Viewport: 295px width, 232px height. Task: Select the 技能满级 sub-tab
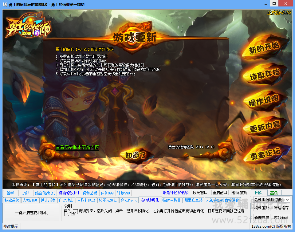[x=12, y=200]
